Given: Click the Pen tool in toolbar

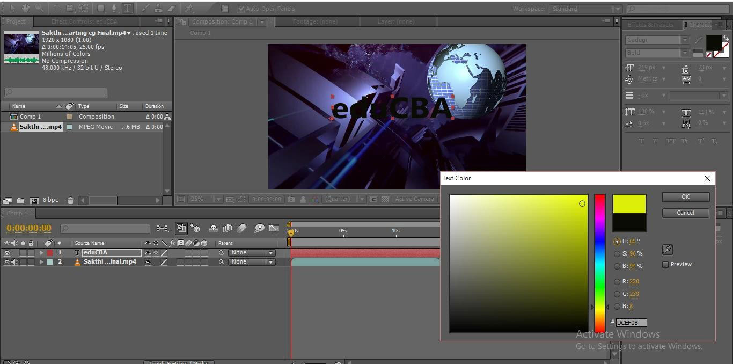Looking at the screenshot, I should coord(114,9).
